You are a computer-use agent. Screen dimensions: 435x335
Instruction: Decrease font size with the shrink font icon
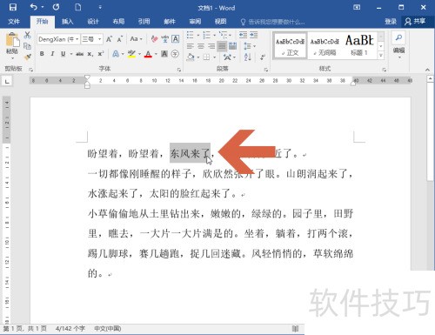click(x=120, y=39)
